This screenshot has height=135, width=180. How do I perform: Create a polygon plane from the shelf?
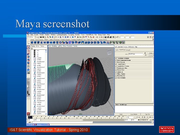click(45, 42)
